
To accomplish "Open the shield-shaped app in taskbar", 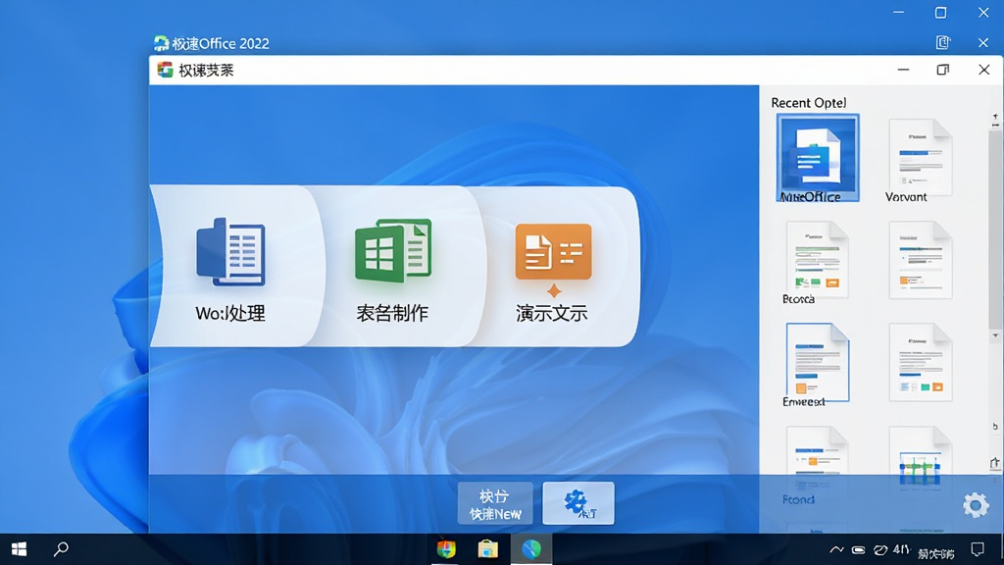I will [x=446, y=549].
